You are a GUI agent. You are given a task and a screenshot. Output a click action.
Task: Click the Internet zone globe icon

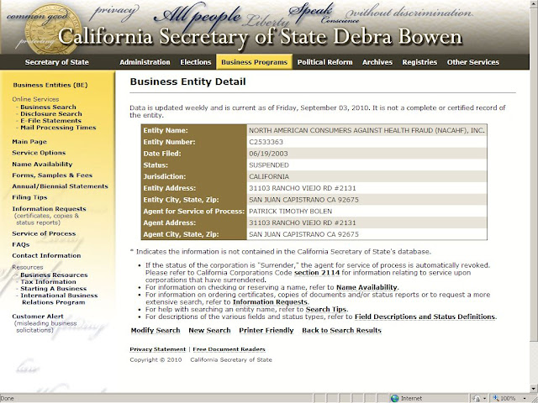click(394, 398)
